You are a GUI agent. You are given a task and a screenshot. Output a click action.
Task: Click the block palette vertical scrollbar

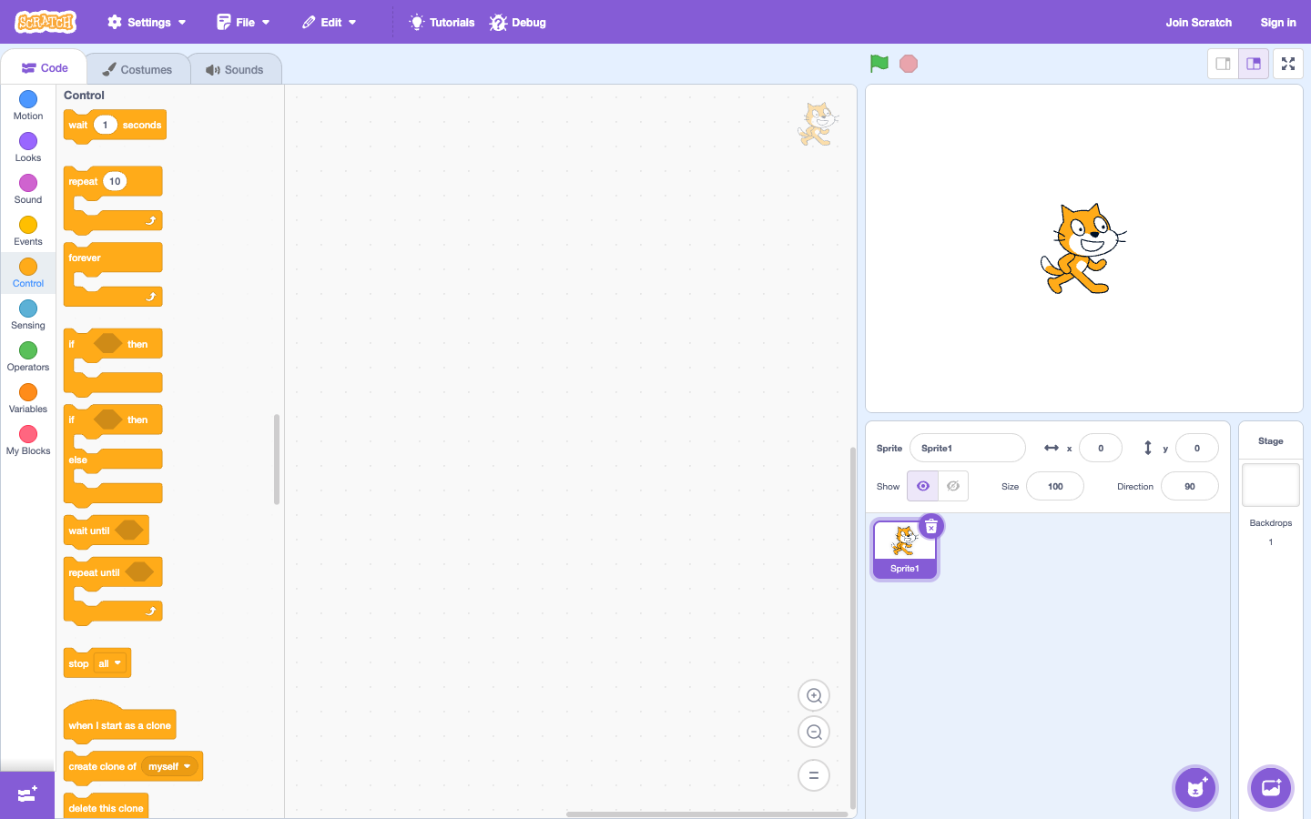click(x=277, y=460)
